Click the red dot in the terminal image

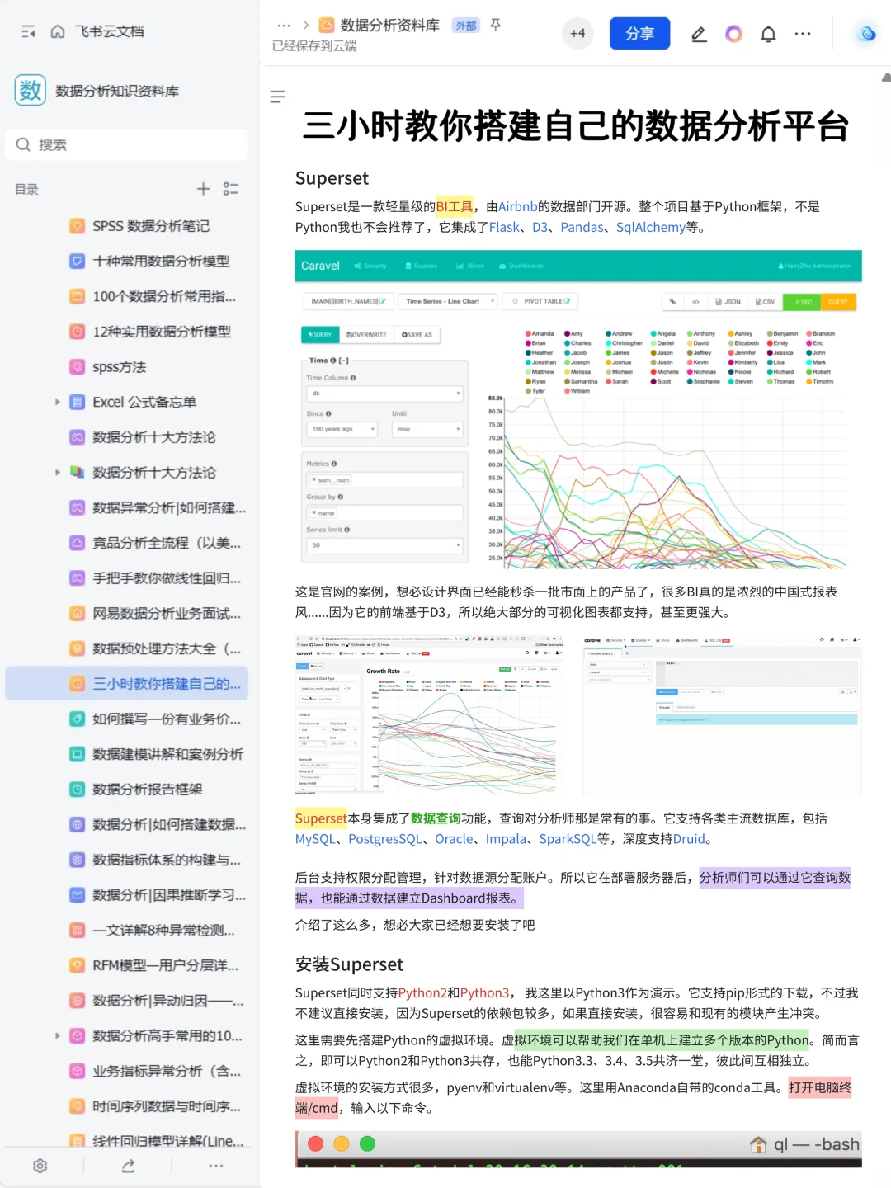pyautogui.click(x=315, y=1143)
